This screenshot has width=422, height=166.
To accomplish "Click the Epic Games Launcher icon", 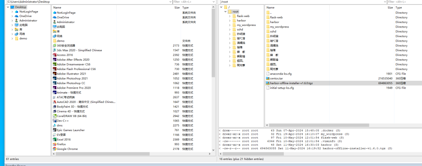I will 54,130.
